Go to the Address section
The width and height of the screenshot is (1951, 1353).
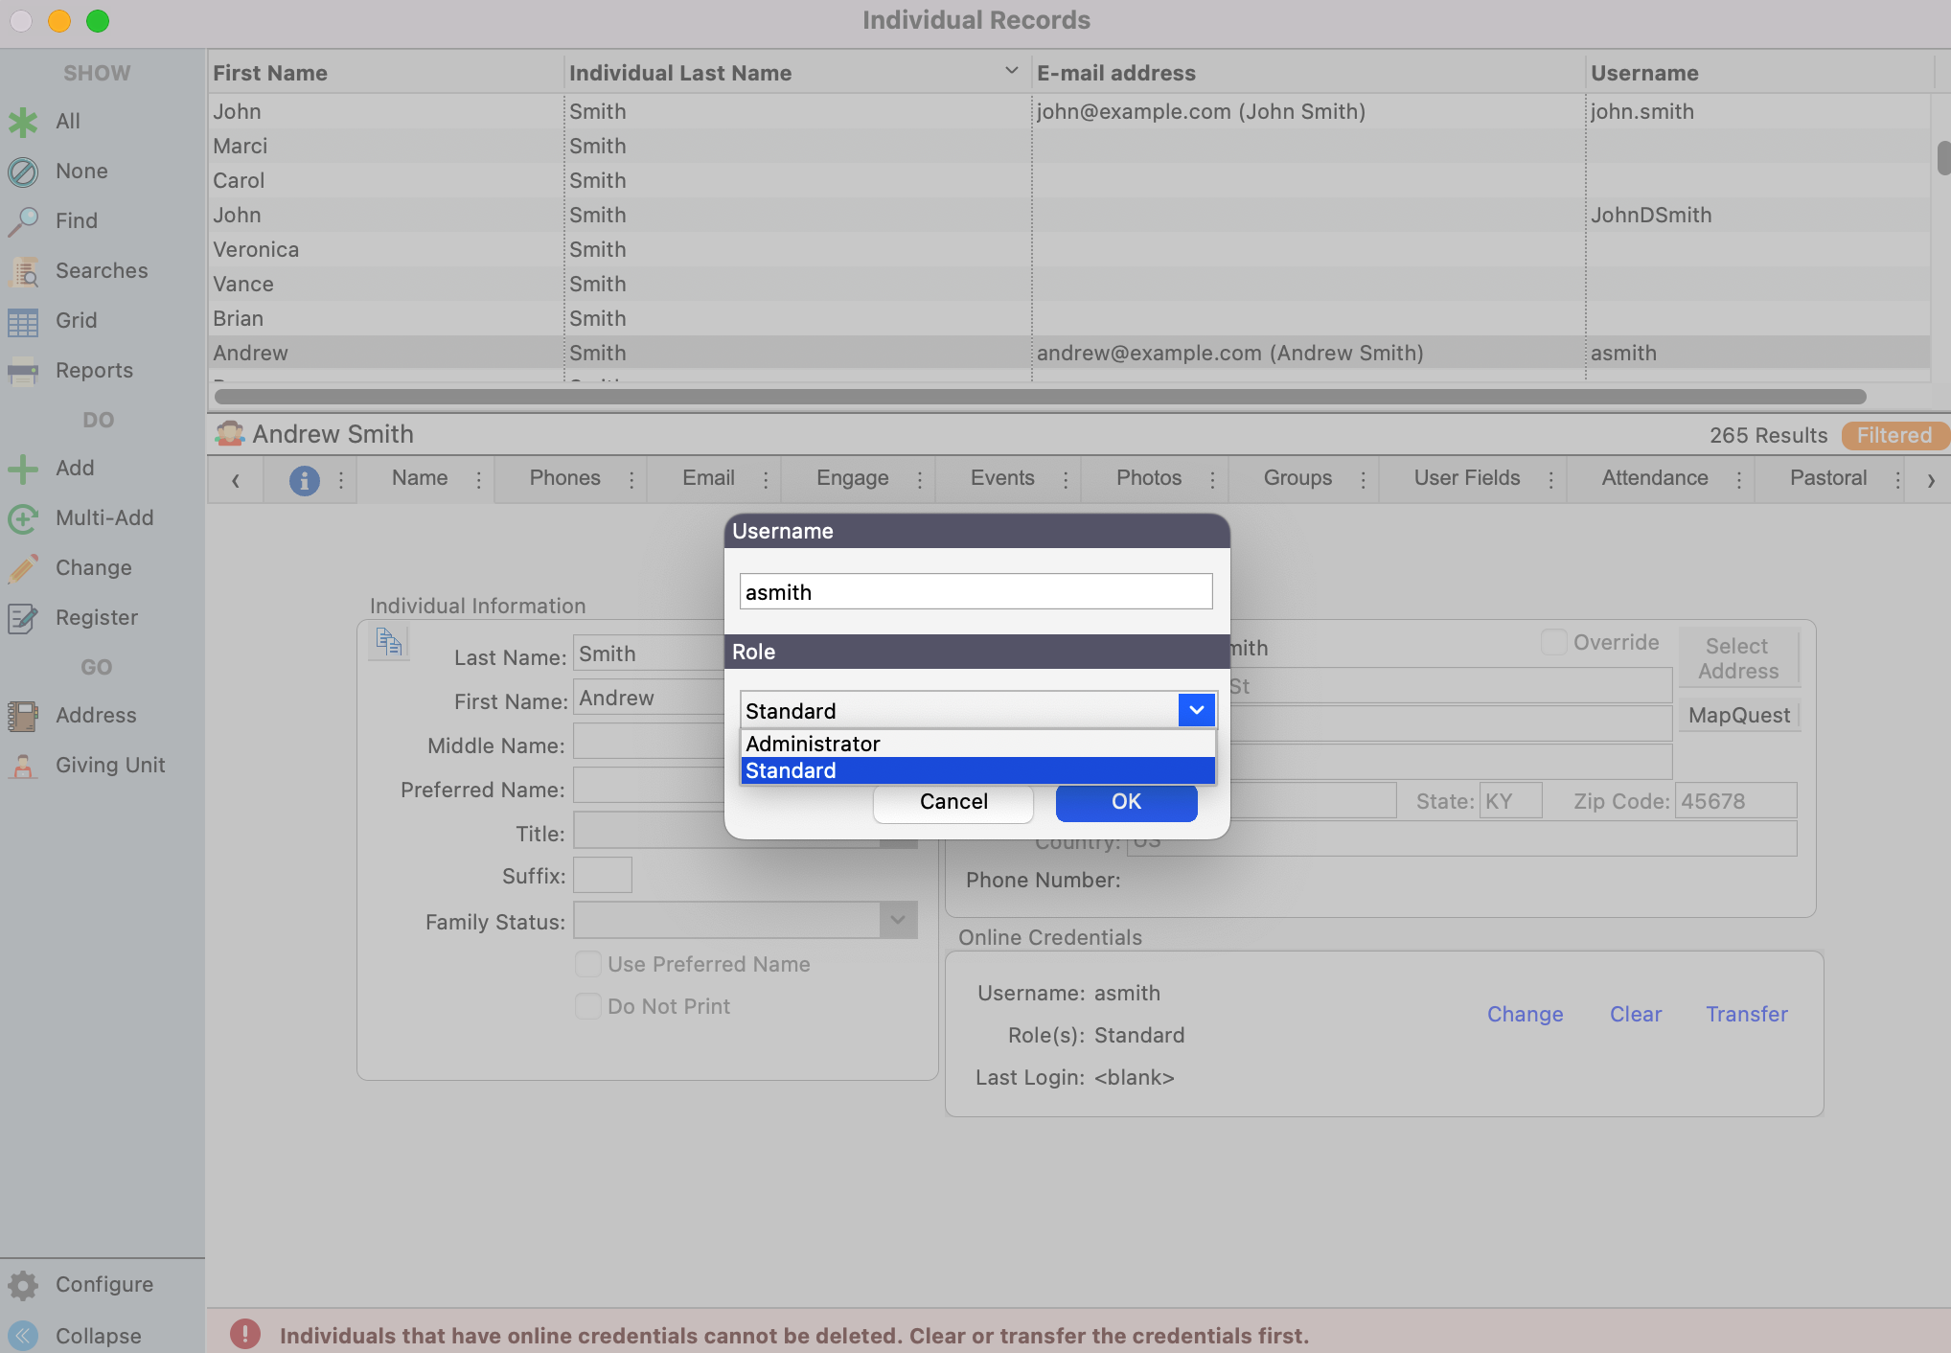tap(95, 715)
